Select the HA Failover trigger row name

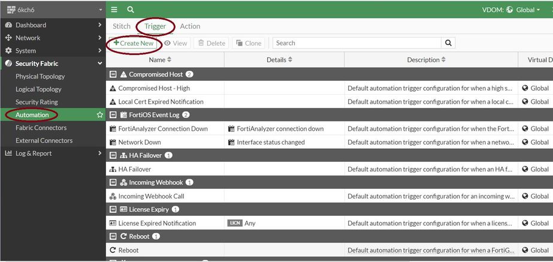[134, 169]
